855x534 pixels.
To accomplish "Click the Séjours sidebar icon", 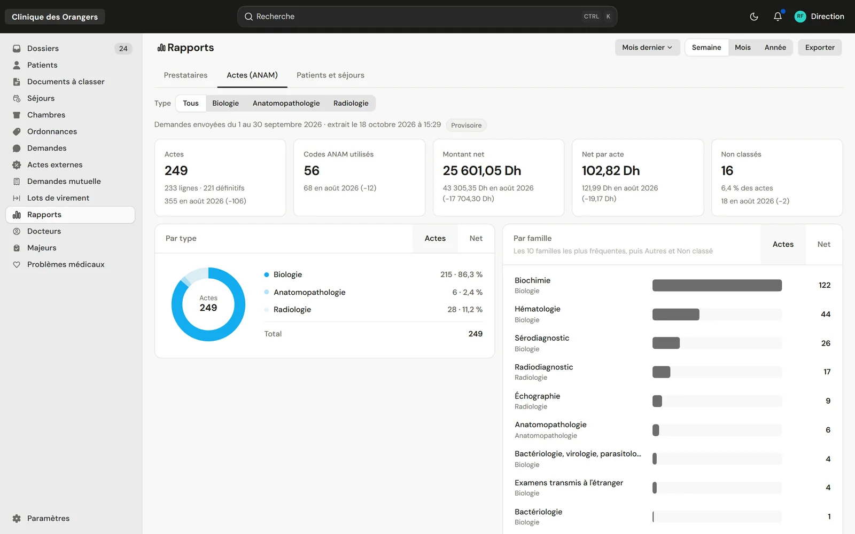I will coord(17,98).
